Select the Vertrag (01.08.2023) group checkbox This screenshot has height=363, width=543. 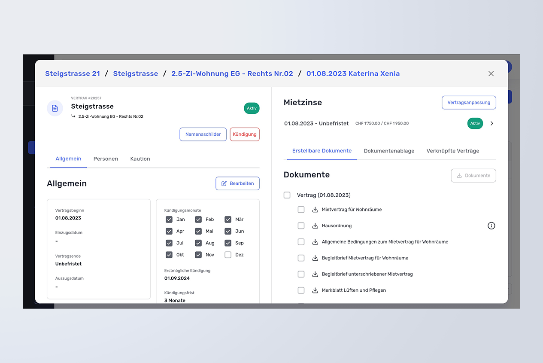(x=287, y=195)
